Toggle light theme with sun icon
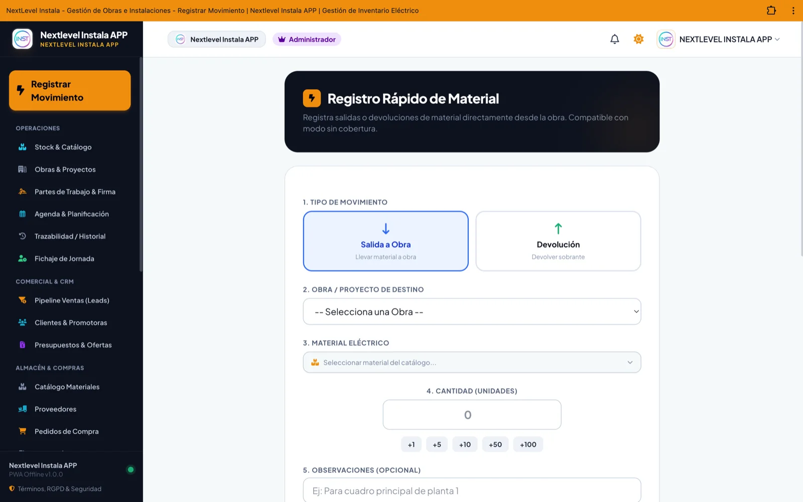Viewport: 803px width, 502px height. point(638,39)
